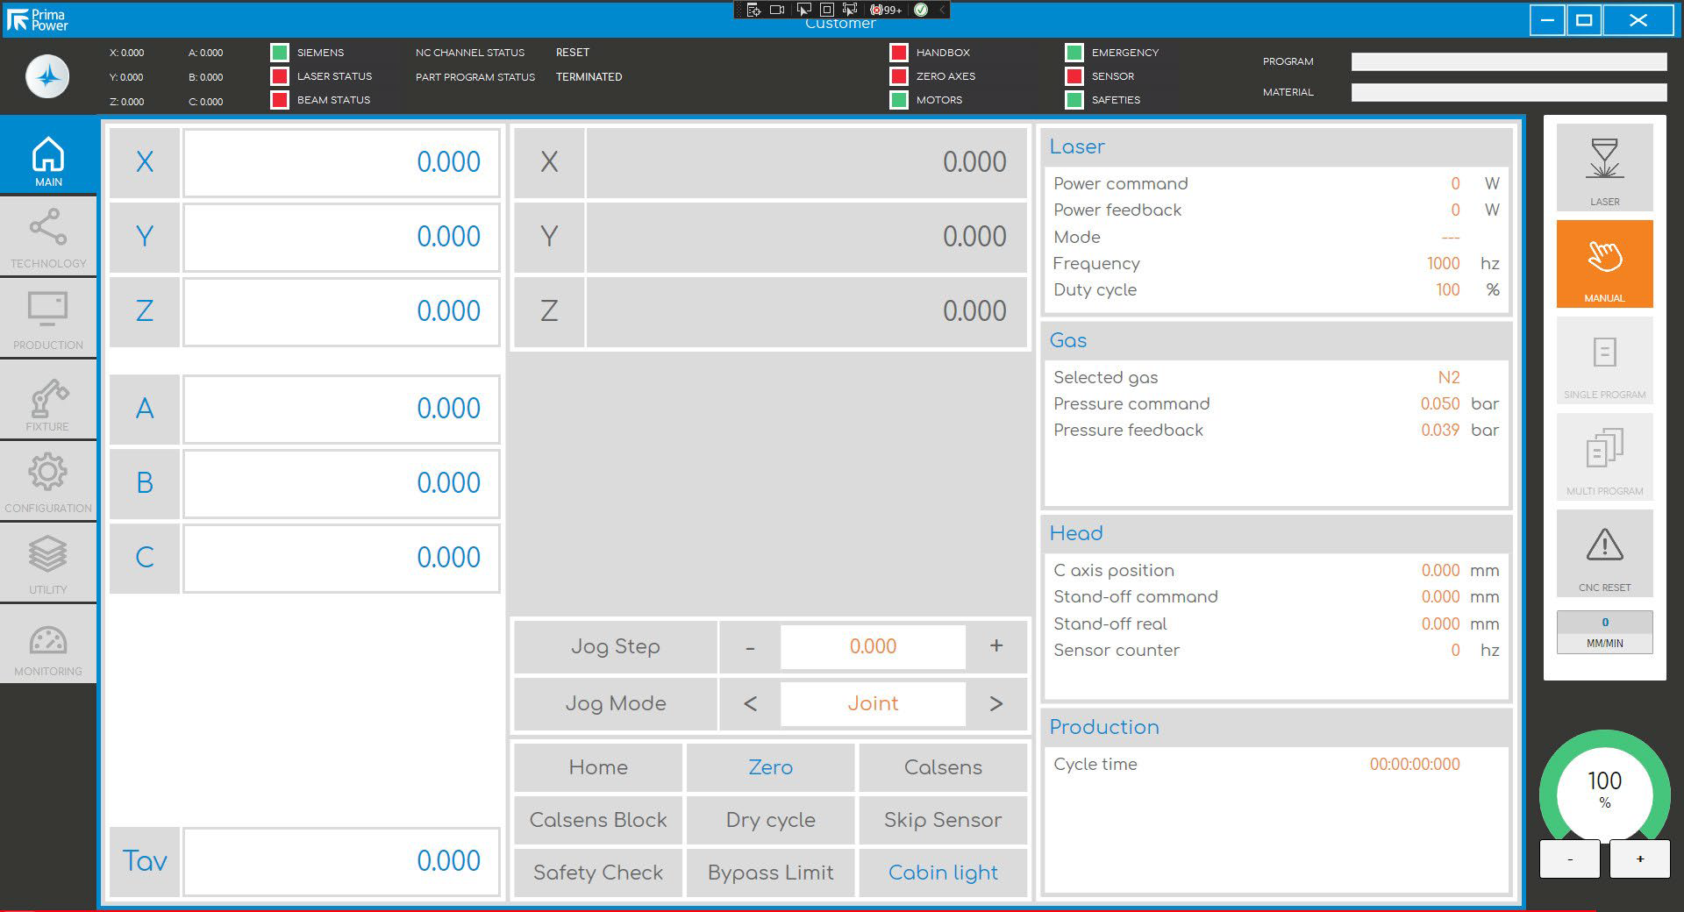Open the Technology section in sidebar
Viewport: 1684px width, 912px height.
[x=48, y=237]
